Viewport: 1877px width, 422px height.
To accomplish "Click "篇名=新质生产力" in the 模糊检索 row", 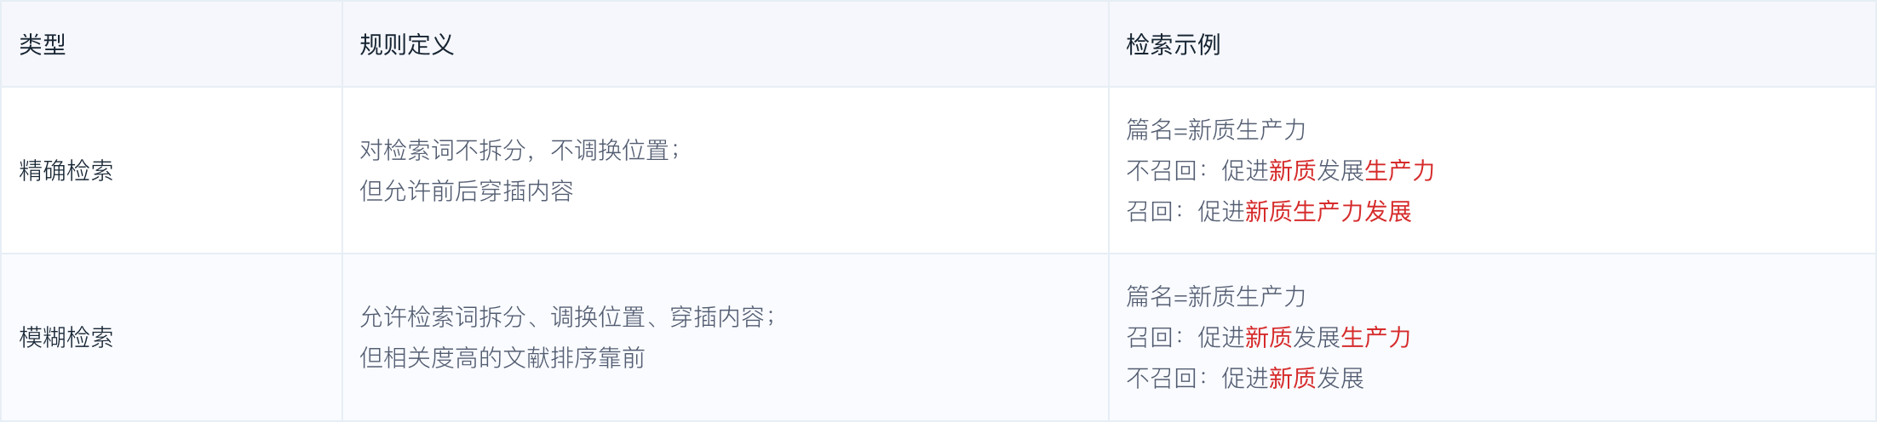I will (x=1216, y=296).
